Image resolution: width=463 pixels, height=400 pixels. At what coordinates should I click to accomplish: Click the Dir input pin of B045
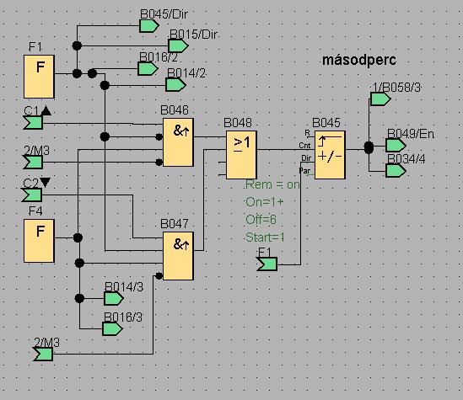pyautogui.click(x=306, y=158)
